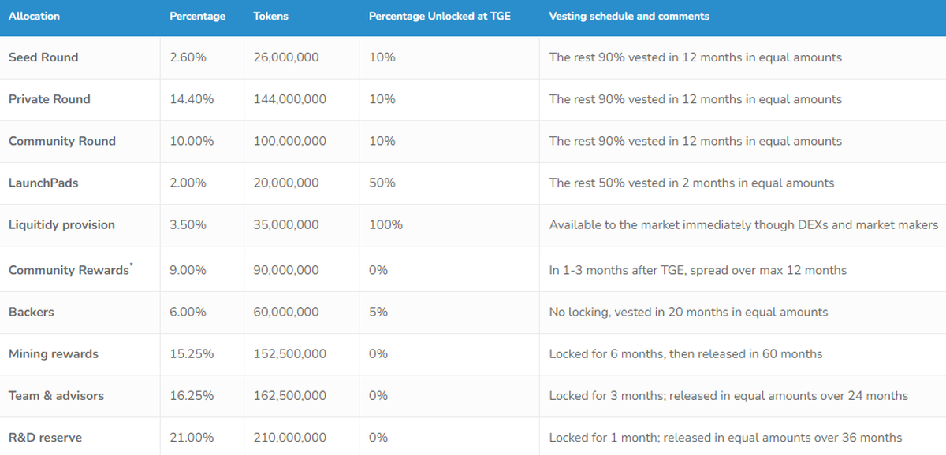Select the Backers row label

[32, 312]
